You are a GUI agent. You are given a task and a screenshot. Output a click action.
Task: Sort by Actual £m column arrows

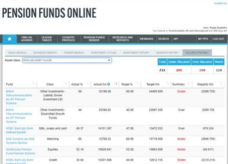point(116,83)
